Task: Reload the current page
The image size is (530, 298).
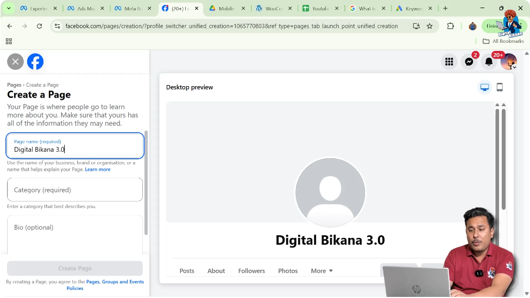Action: [x=39, y=26]
